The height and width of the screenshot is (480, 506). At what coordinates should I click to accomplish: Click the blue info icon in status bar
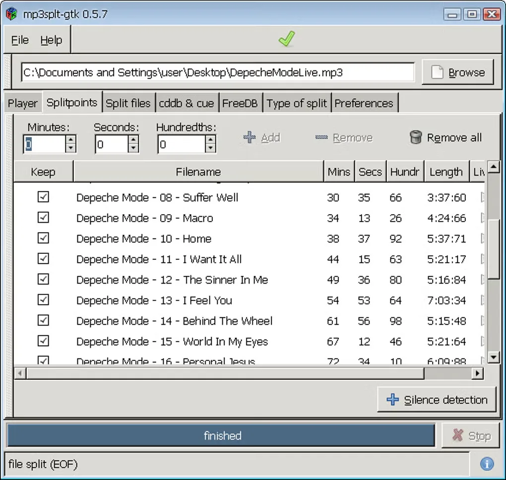487,464
